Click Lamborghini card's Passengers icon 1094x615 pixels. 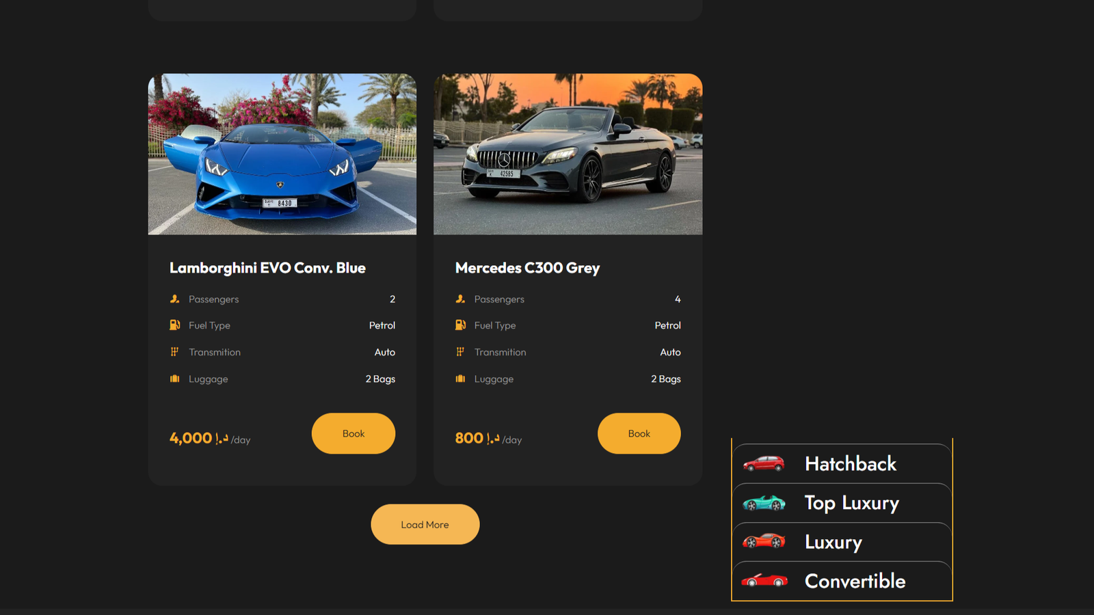point(174,299)
